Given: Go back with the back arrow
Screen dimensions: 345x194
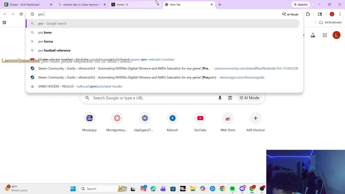Looking at the screenshot, I should click(x=5, y=14).
